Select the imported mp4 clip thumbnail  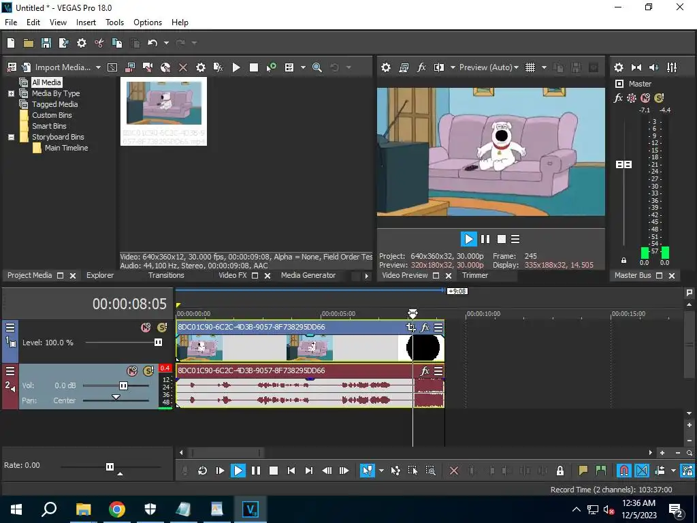163,111
